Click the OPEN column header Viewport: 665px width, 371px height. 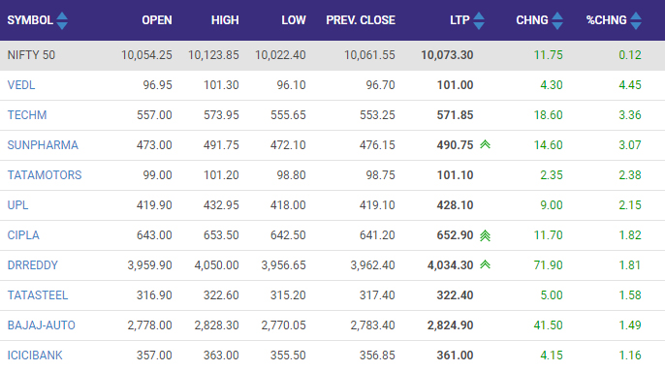[x=157, y=20]
